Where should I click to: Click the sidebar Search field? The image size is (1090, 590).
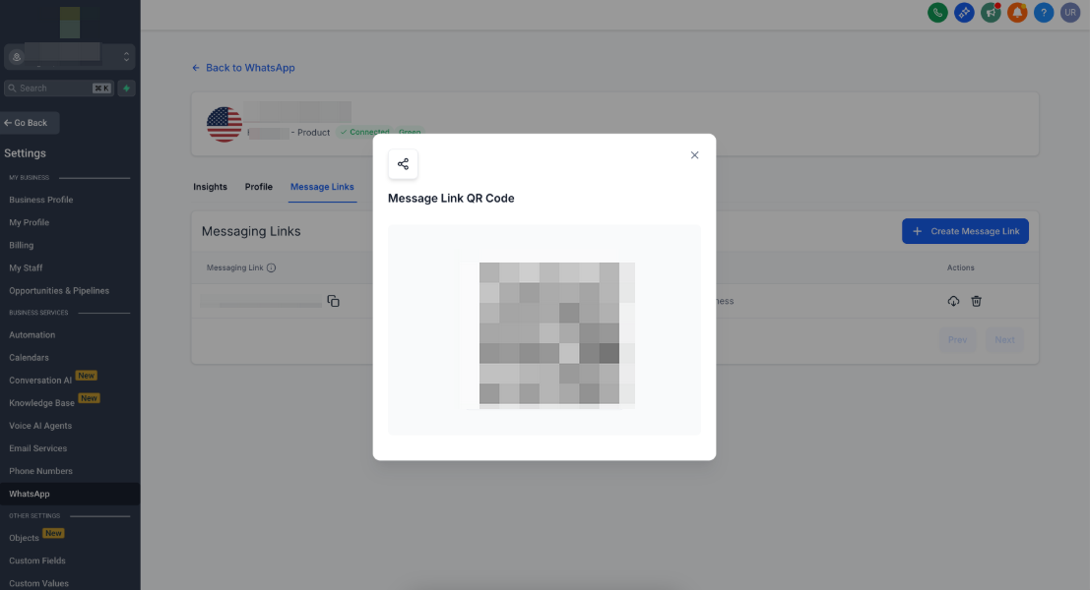click(x=58, y=88)
